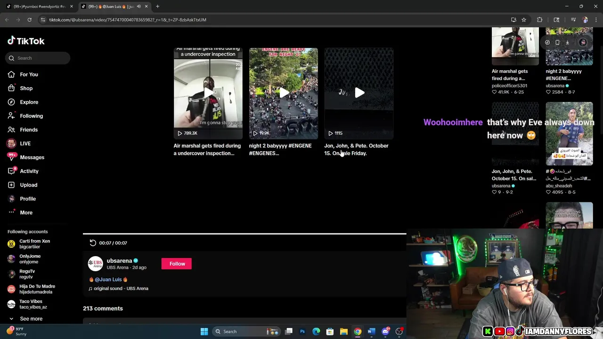Image resolution: width=603 pixels, height=339 pixels.
Task: Open policeofficer5301 account link
Action: (x=509, y=86)
